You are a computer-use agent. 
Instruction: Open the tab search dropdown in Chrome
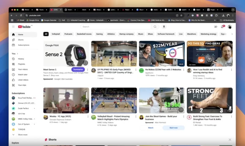[232, 10]
